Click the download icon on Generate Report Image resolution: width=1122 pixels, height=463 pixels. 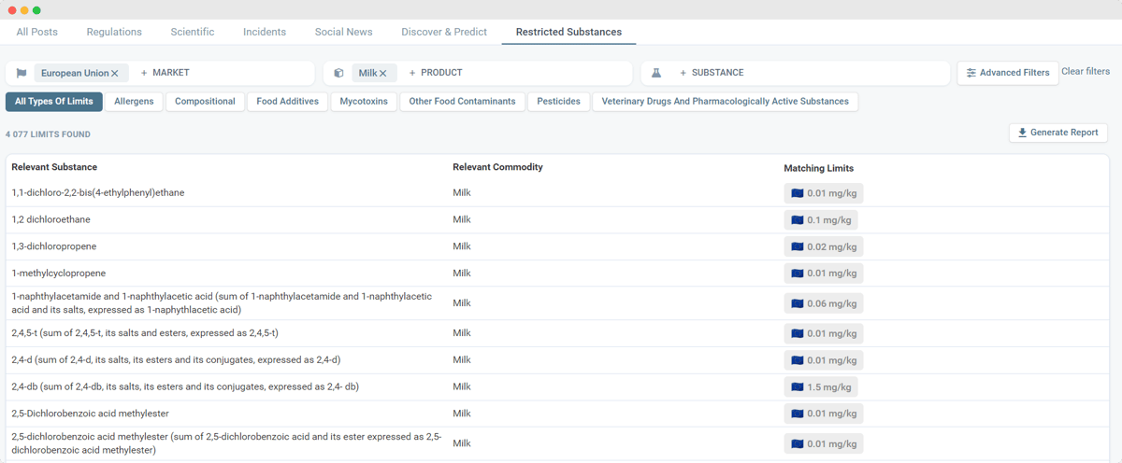click(1022, 133)
